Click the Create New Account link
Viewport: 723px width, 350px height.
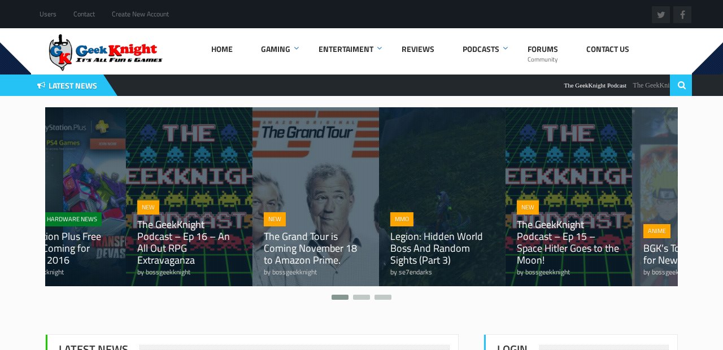[140, 14]
